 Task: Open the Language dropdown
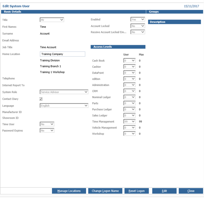coord(64,106)
